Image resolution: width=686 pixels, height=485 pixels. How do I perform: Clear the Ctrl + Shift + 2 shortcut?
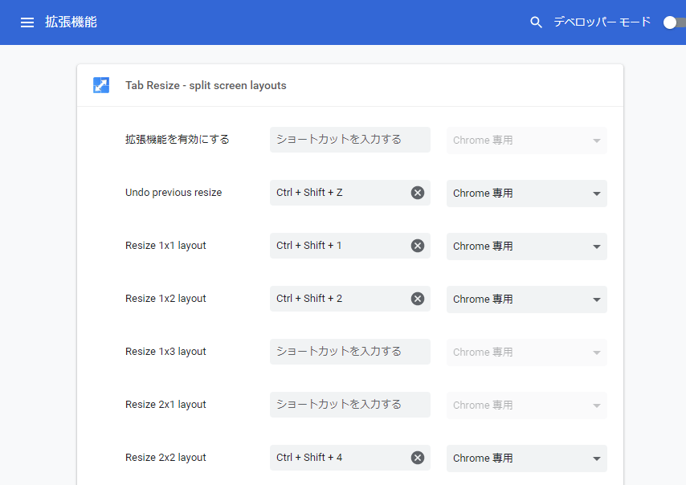pos(418,299)
